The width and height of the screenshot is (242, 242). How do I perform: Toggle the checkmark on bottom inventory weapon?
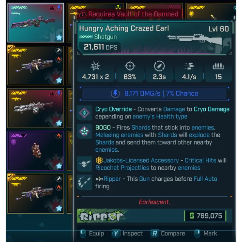pyautogui.click(x=10, y=176)
